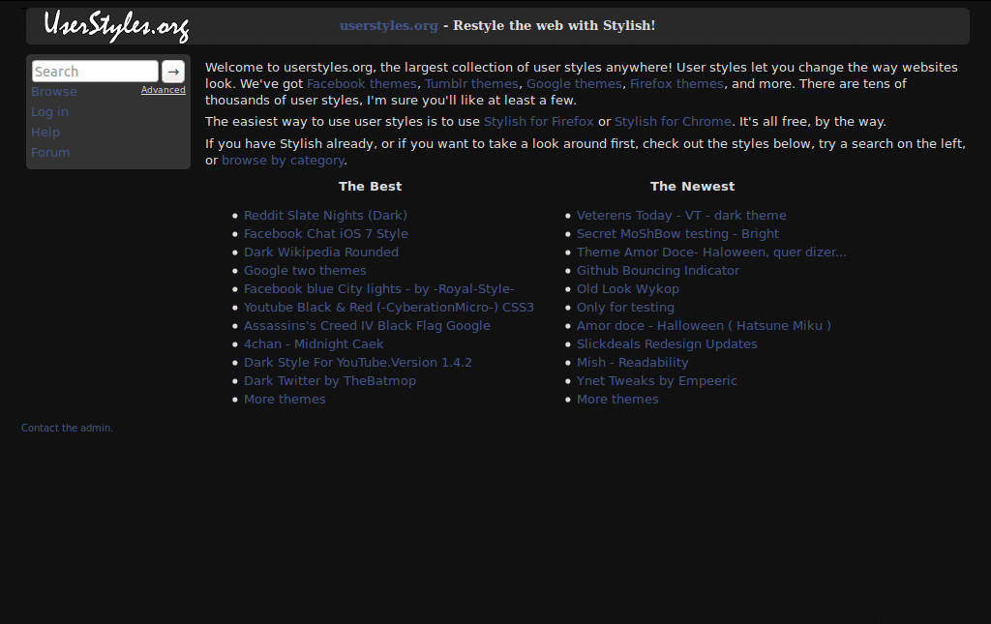Open Advanced search link
This screenshot has width=991, height=624.
point(163,90)
